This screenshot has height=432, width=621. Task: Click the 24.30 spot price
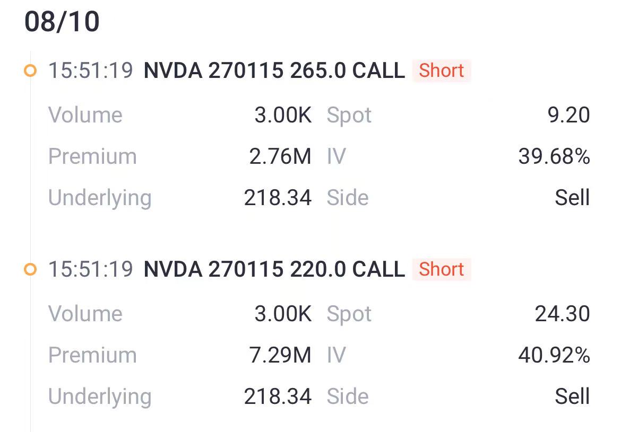[x=563, y=314]
